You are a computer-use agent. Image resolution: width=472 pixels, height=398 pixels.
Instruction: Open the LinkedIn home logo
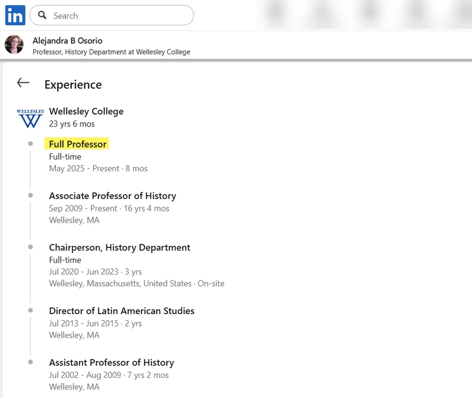pos(15,15)
